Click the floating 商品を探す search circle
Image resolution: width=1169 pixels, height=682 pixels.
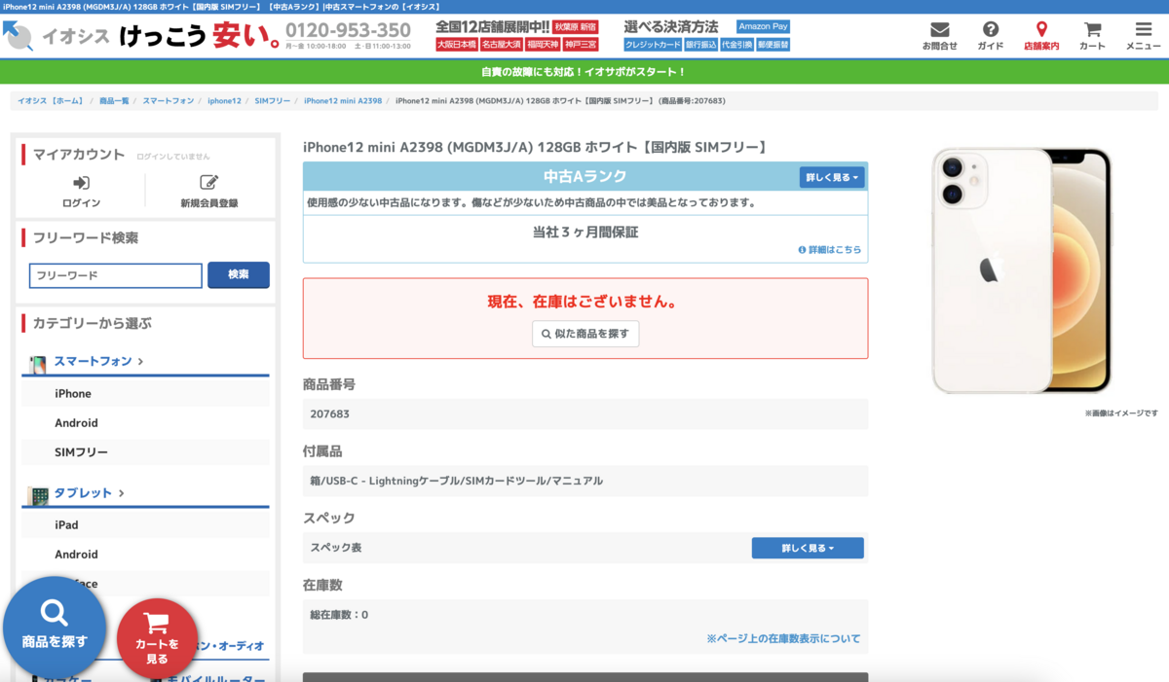(55, 628)
